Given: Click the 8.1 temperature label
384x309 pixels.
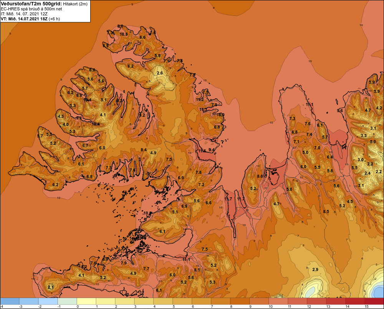Looking at the screenshot, I should pyautogui.click(x=197, y=270).
